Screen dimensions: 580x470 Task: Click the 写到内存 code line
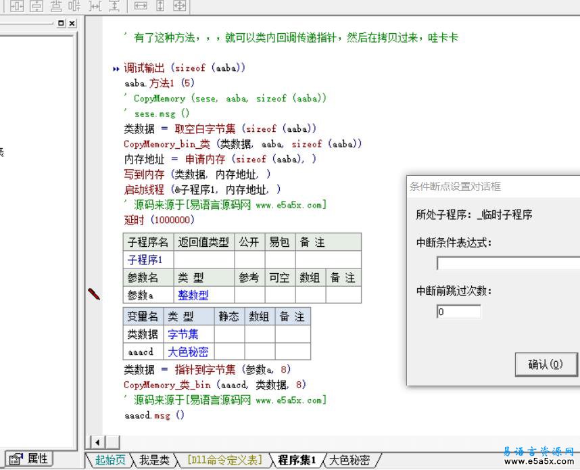pos(197,174)
